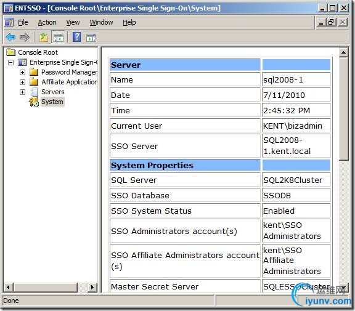The width and height of the screenshot is (355, 311).
Task: Click the Forward arrow toolbar icon
Action: point(25,37)
